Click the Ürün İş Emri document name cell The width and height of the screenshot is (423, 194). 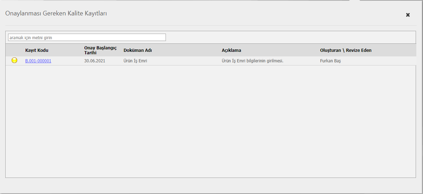(135, 61)
